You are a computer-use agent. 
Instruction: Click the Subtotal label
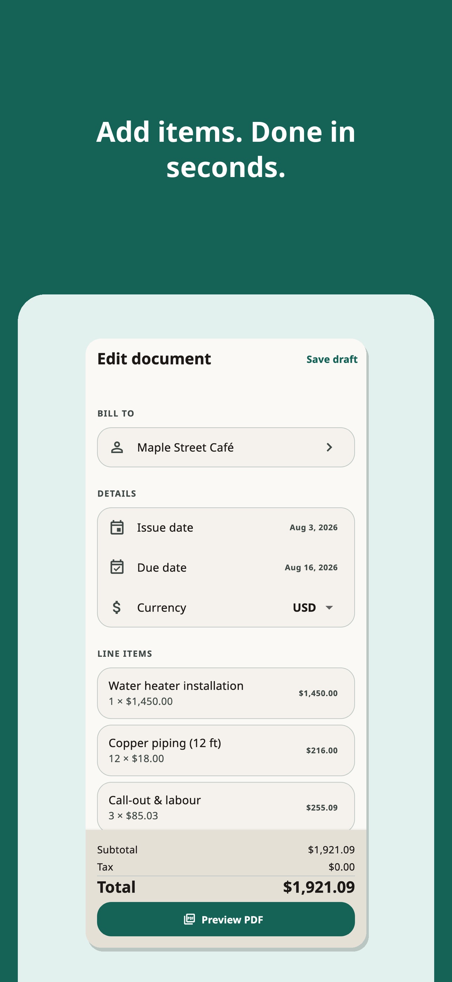click(x=117, y=850)
